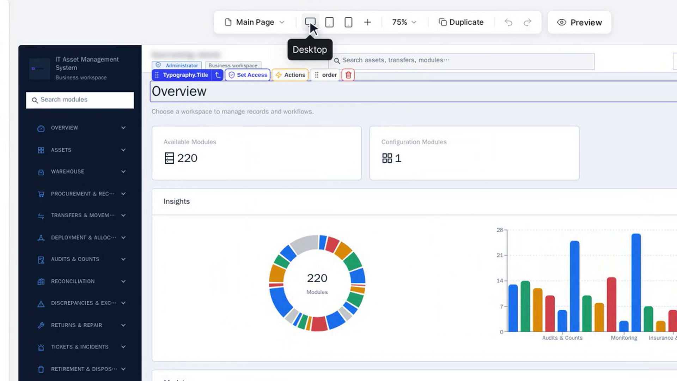
Task: Click the Duplicate button
Action: click(x=461, y=22)
